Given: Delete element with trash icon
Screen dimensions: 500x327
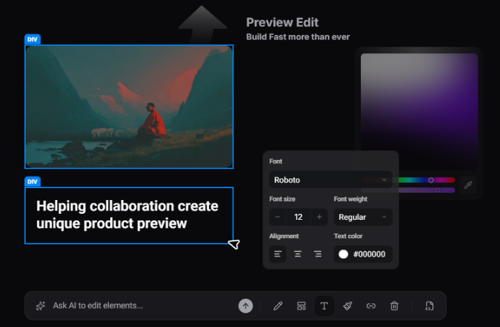Looking at the screenshot, I should point(394,306).
